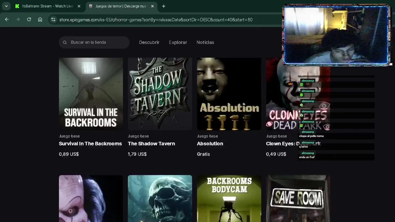Image resolution: width=395 pixels, height=222 pixels.
Task: Click Juego base label under Absolution
Action: click(x=207, y=136)
